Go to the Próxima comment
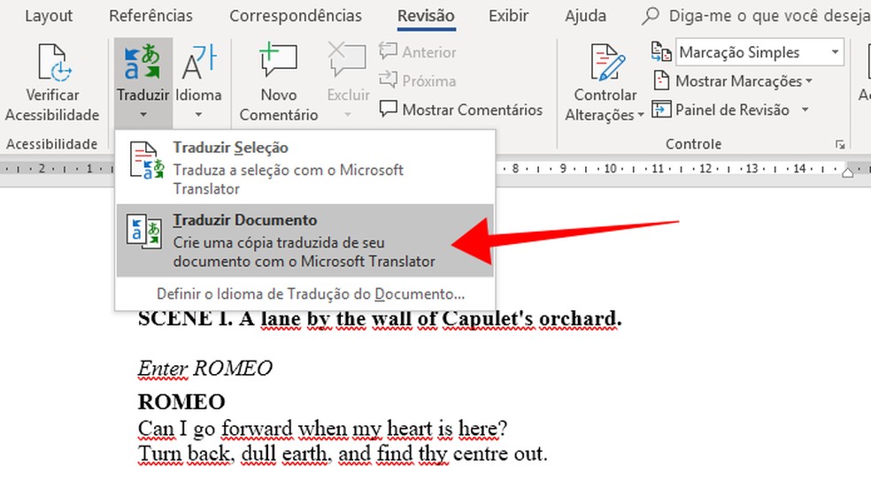Viewport: 871px width, 488px height. click(418, 81)
